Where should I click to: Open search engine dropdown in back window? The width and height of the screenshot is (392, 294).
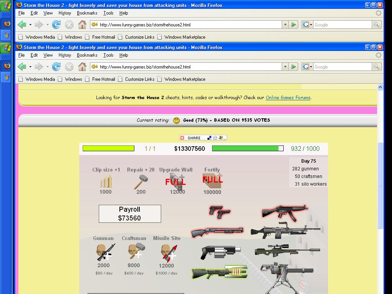pos(311,24)
